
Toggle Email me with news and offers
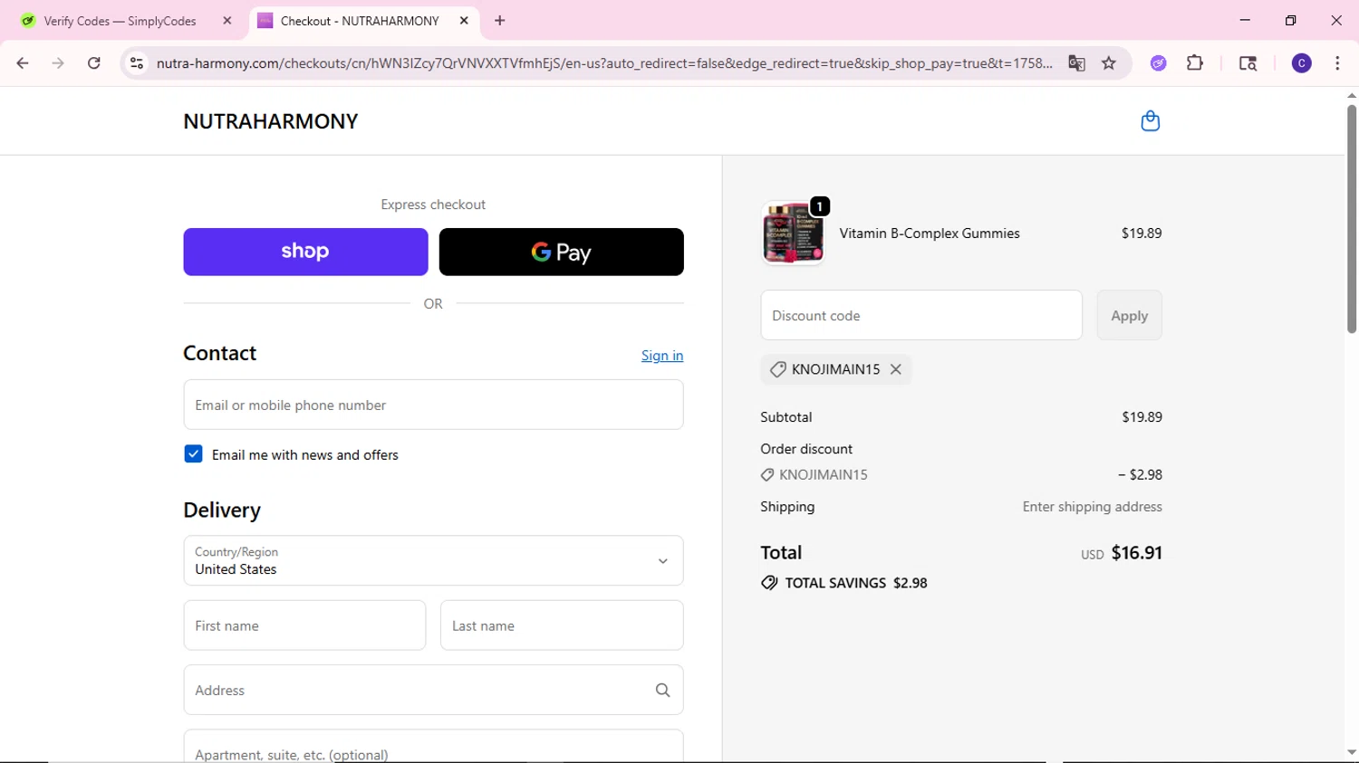tap(193, 454)
